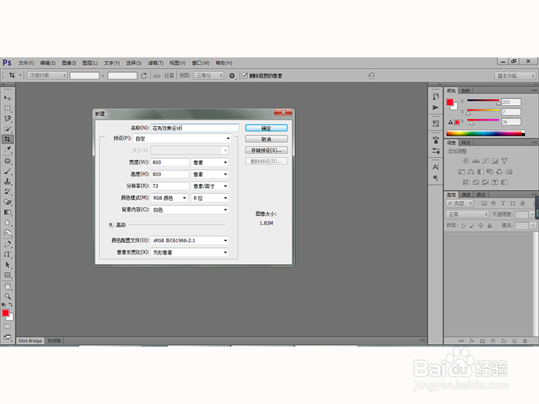Open the 图像(I) menu
The image size is (539, 404).
[69, 63]
